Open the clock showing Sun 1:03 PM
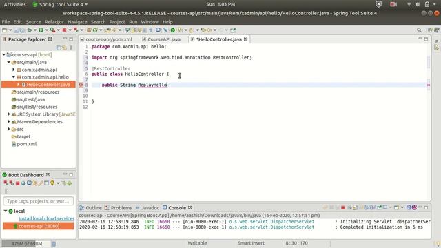Screen dimensions: 441x248 point(220,4)
